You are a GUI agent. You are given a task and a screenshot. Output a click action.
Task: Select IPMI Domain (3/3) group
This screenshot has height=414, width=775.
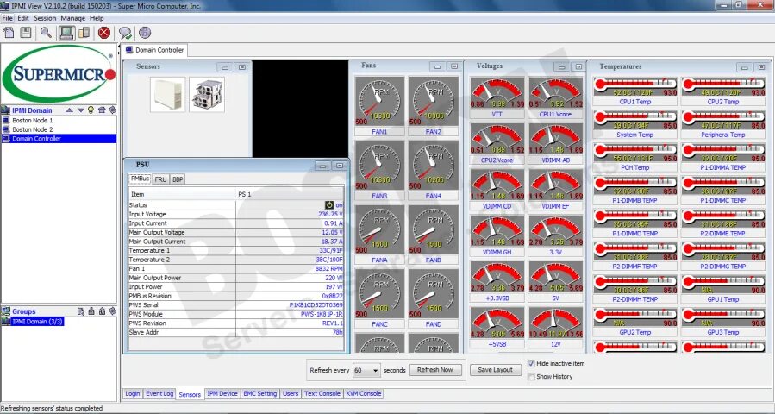(38, 322)
